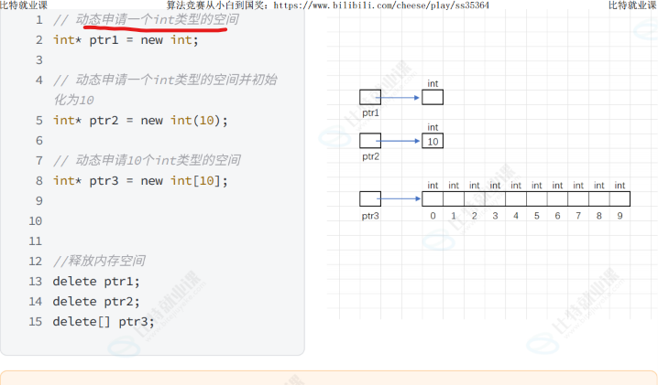Click array index label '3'
This screenshot has height=385, width=658.
[495, 216]
